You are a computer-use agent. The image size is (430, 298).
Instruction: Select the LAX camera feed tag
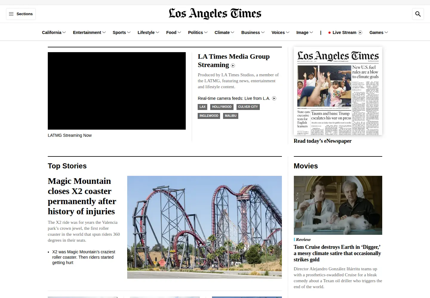coord(202,107)
